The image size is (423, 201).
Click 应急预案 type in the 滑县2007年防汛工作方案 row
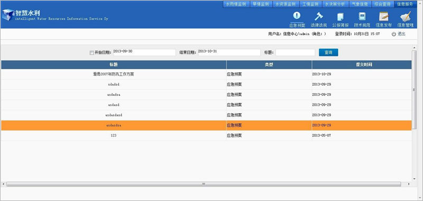coord(234,74)
